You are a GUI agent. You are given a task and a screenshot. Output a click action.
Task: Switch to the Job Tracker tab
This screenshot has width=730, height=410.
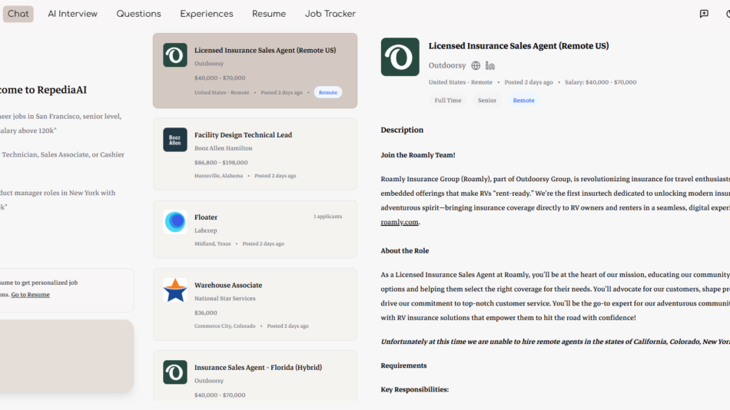(330, 14)
